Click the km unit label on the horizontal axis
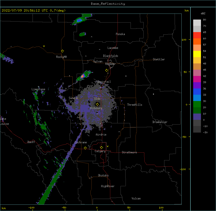This screenshot has width=216, height=211. click(x=4, y=208)
